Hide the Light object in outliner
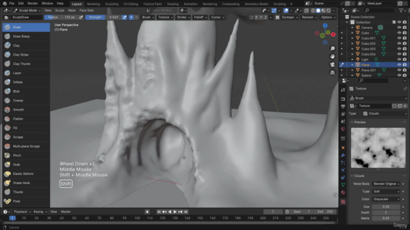Image resolution: width=410 pixels, height=230 pixels. tap(399, 59)
